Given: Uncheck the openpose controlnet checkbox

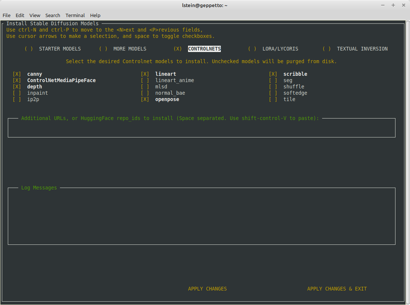Looking at the screenshot, I should (x=145, y=99).
